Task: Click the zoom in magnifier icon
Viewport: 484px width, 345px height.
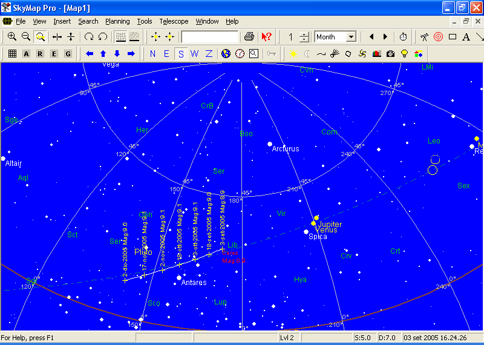Action: 12,37
